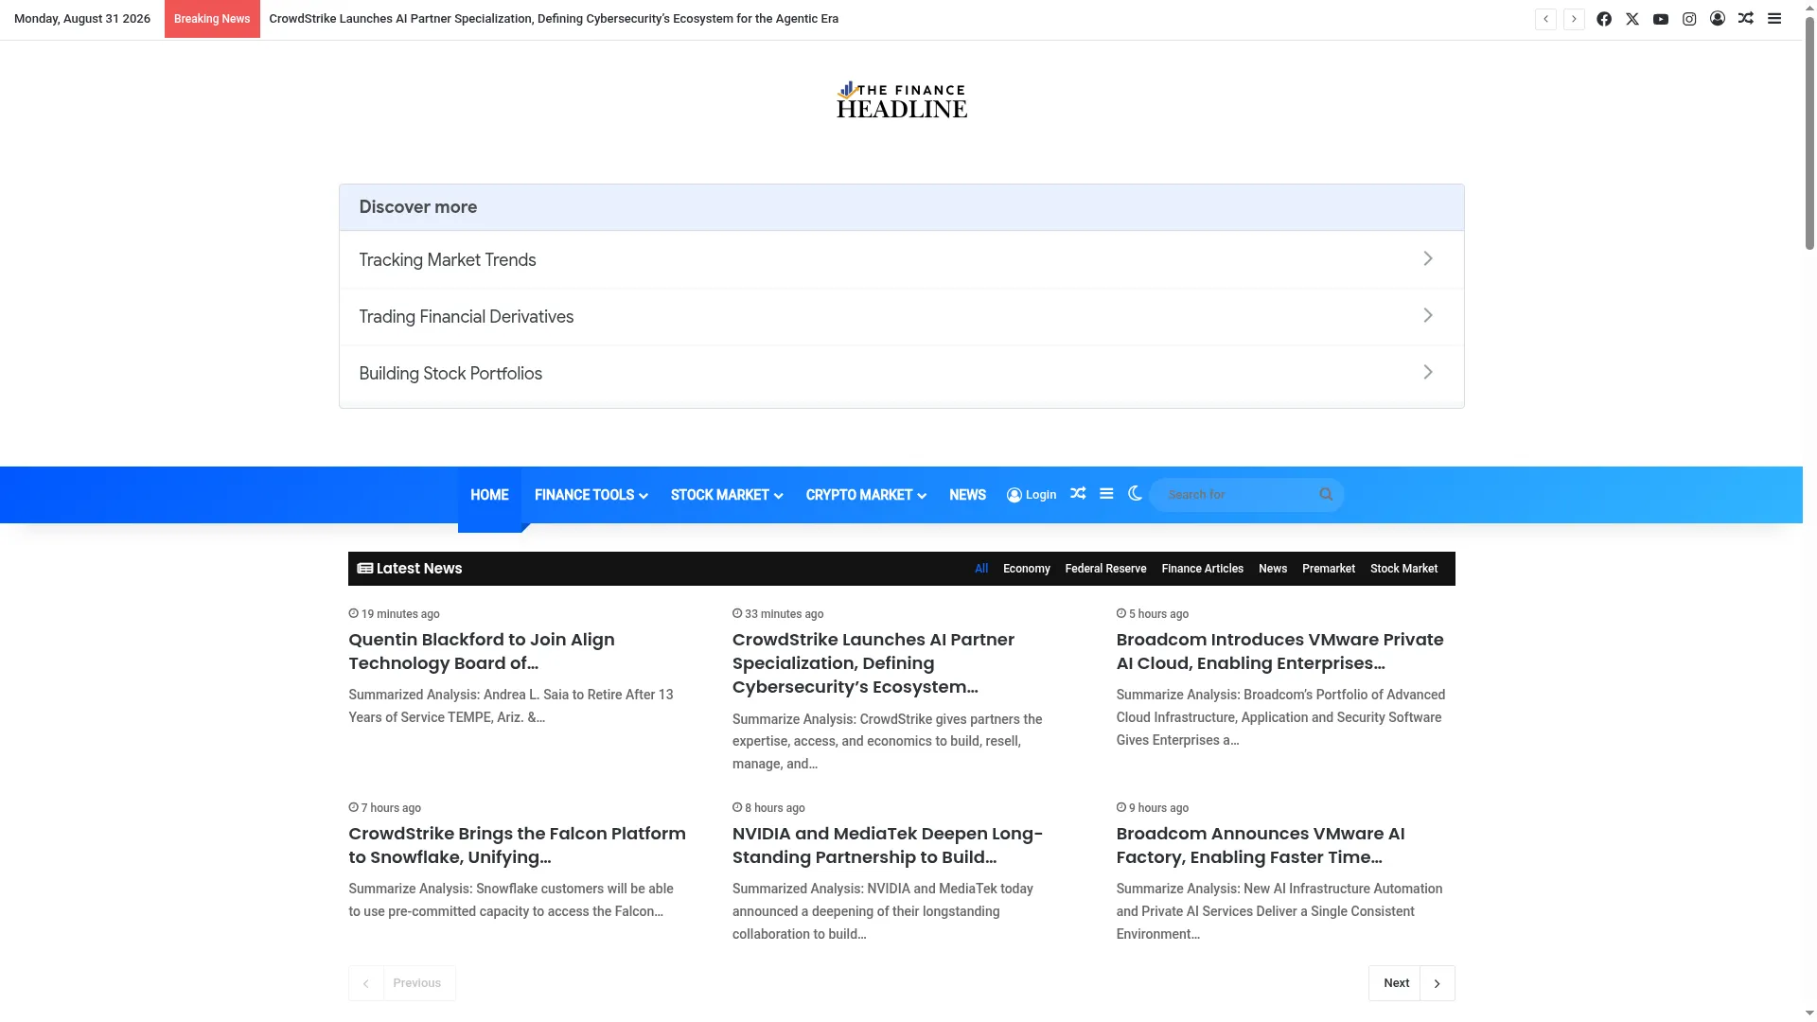Expand the CRYPTO MARKET dropdown menu

[866, 495]
